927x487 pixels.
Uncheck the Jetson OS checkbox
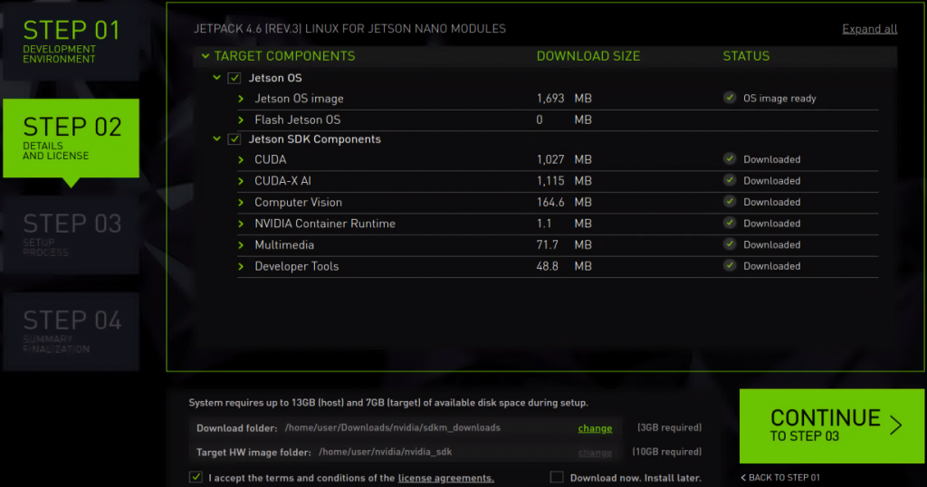pos(234,78)
